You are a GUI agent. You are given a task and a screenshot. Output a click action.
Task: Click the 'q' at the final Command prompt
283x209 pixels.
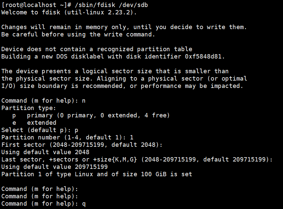pyautogui.click(x=84, y=204)
